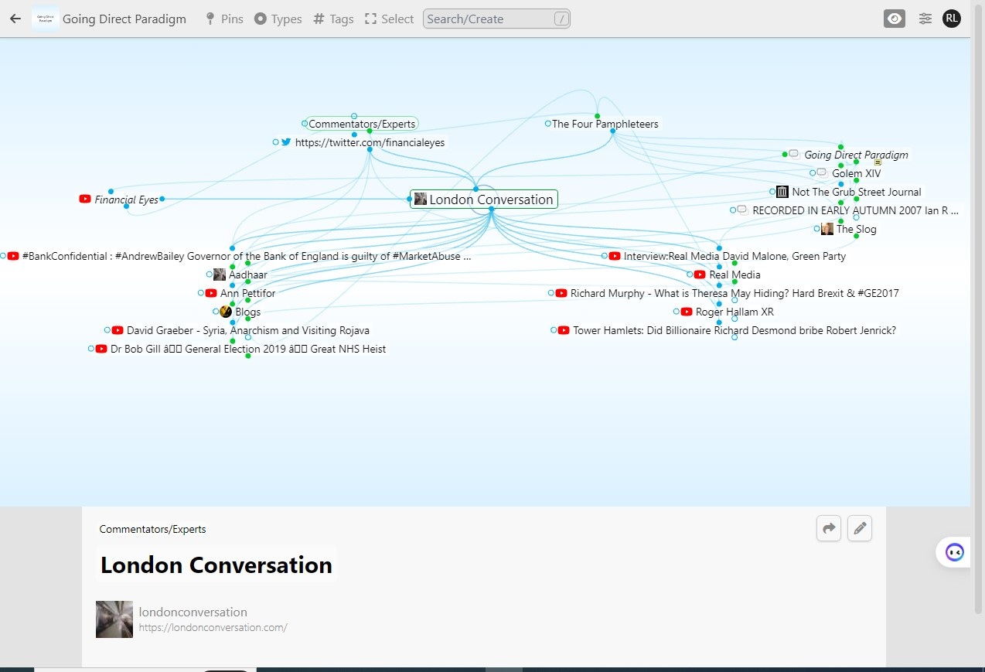Click YouTube icon beside #BankConfidential
Screen dimensions: 985x672
(x=13, y=256)
